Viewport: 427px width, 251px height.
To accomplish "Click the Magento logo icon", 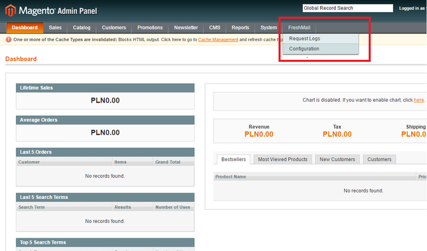I will click(11, 11).
